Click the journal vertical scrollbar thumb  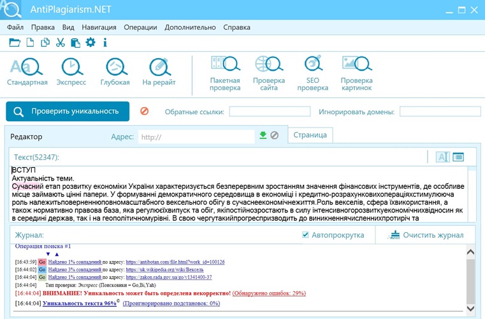470,280
